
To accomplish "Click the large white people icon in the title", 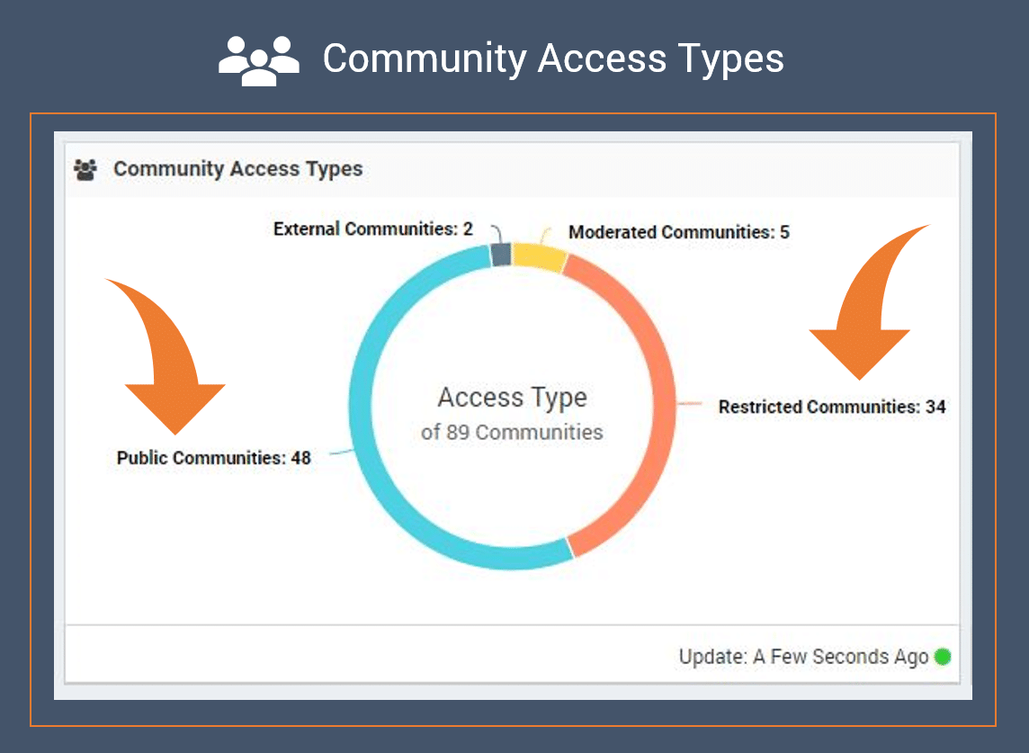I will coord(259,60).
